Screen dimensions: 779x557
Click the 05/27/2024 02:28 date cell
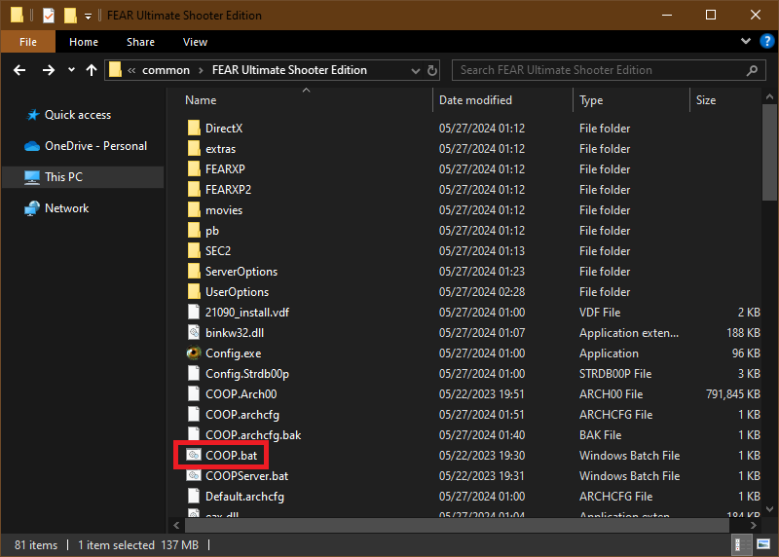coord(481,292)
